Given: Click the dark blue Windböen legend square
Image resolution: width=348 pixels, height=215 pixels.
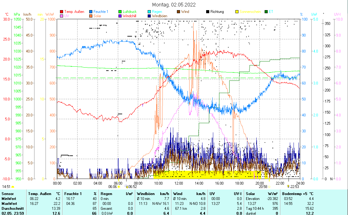Looking at the screenshot, I should coord(149,16).
